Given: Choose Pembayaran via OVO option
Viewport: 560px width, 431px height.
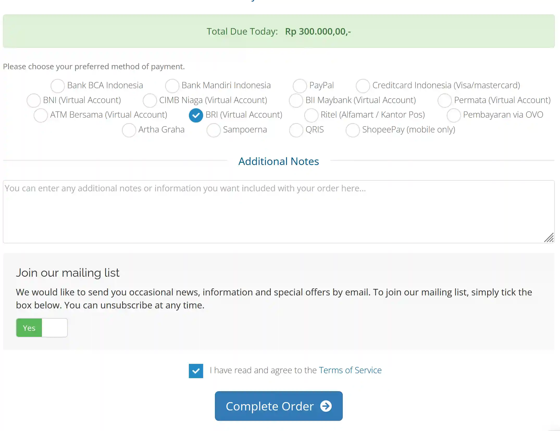Looking at the screenshot, I should tap(454, 115).
